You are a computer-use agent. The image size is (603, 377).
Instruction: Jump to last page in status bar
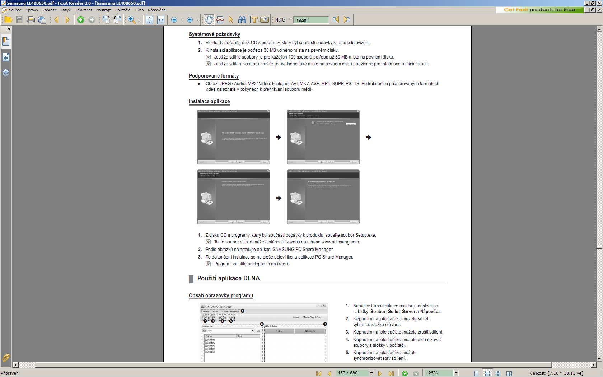(x=391, y=373)
